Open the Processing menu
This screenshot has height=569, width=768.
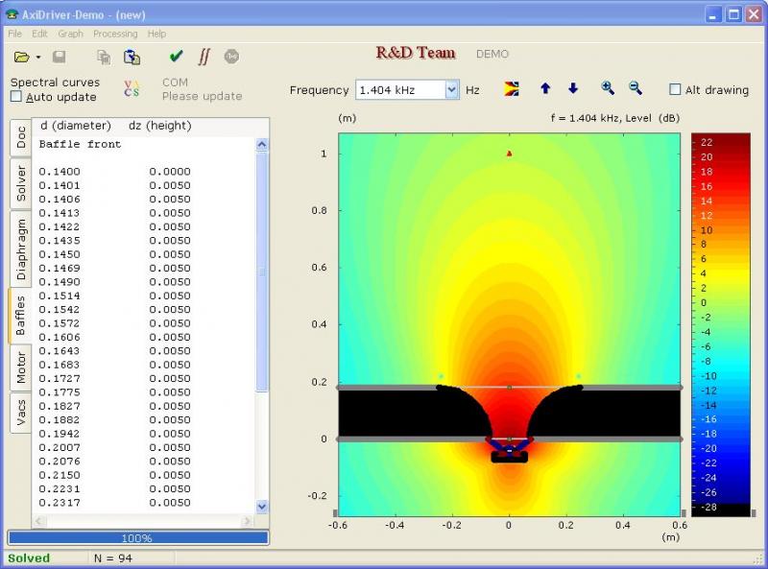115,34
